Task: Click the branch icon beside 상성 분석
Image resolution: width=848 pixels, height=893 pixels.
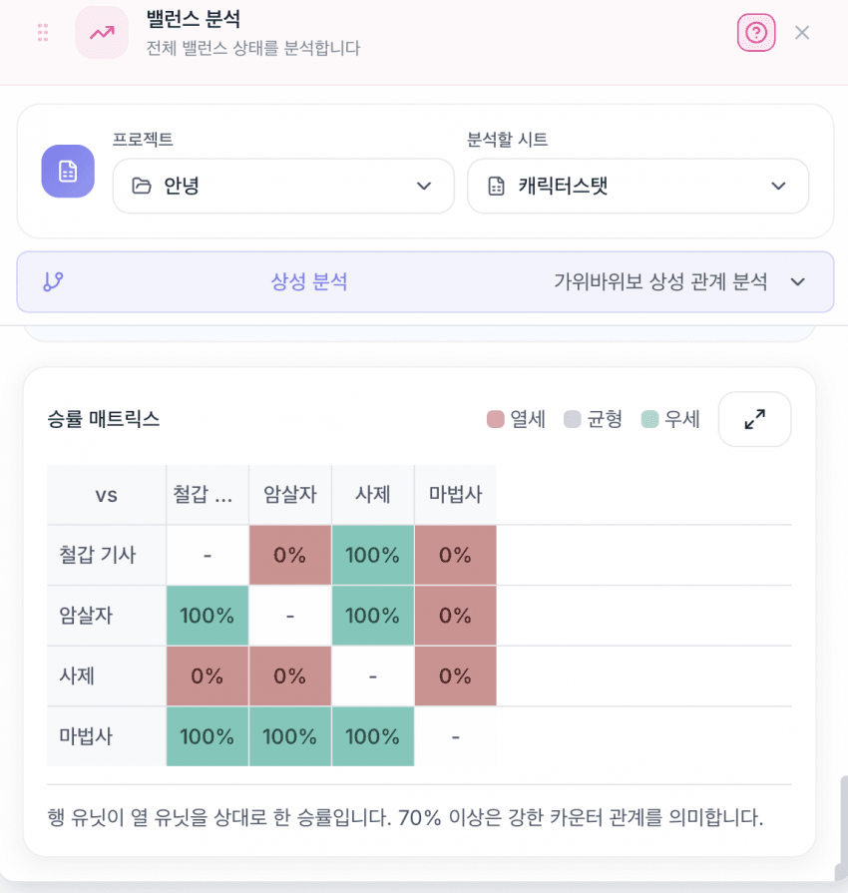Action: [x=54, y=281]
